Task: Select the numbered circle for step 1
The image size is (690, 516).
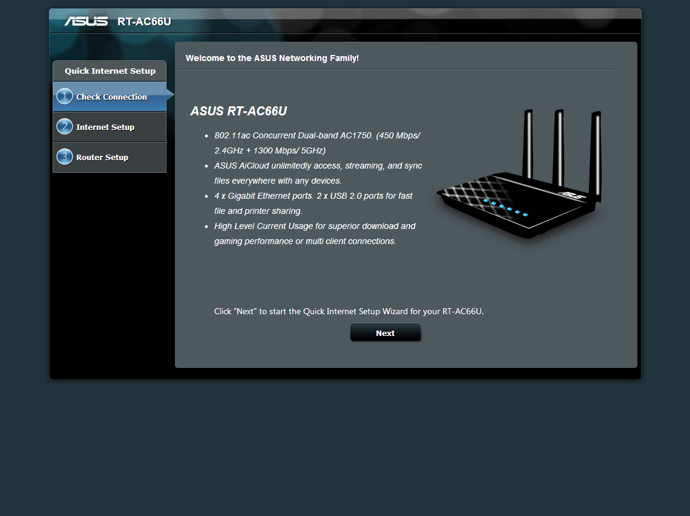Action: (x=64, y=96)
